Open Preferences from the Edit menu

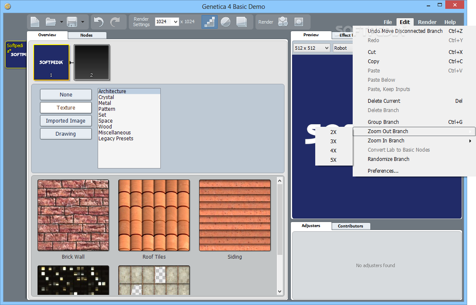tap(414, 171)
